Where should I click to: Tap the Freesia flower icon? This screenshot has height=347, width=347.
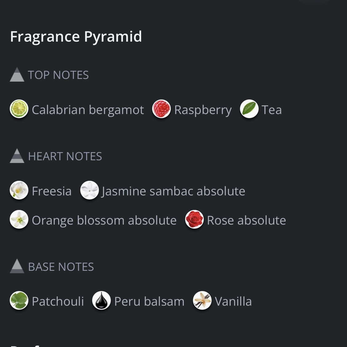[x=19, y=190]
